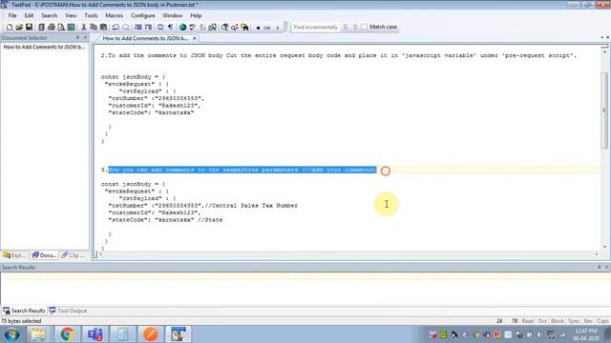Image resolution: width=611 pixels, height=343 pixels.
Task: Click the Compare Files toolbar icon
Action: [x=213, y=28]
